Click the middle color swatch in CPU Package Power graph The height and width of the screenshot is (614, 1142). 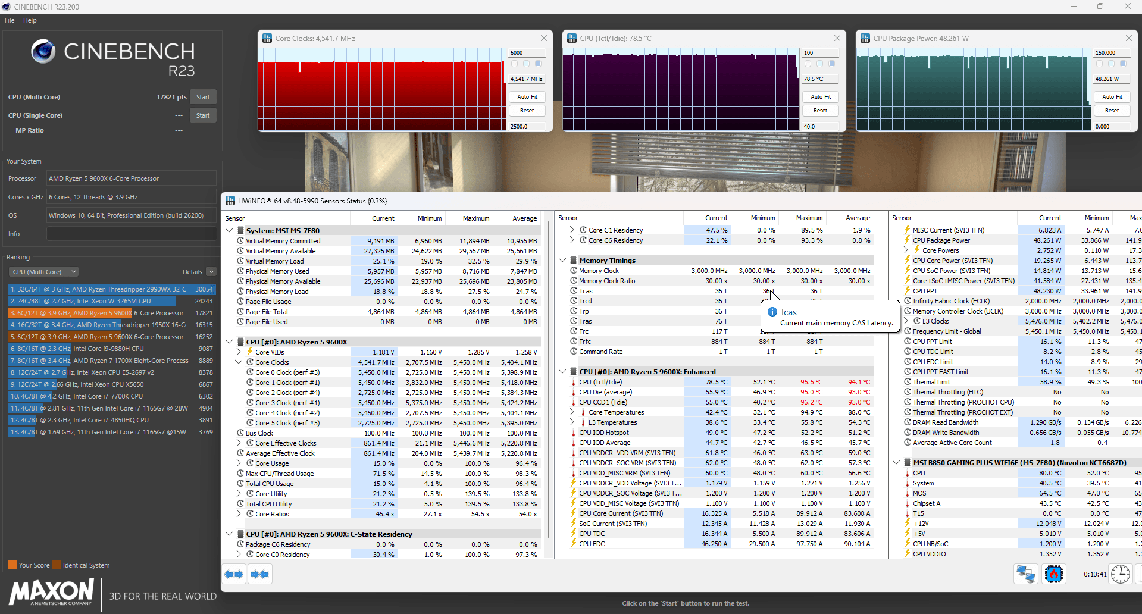coord(1112,64)
